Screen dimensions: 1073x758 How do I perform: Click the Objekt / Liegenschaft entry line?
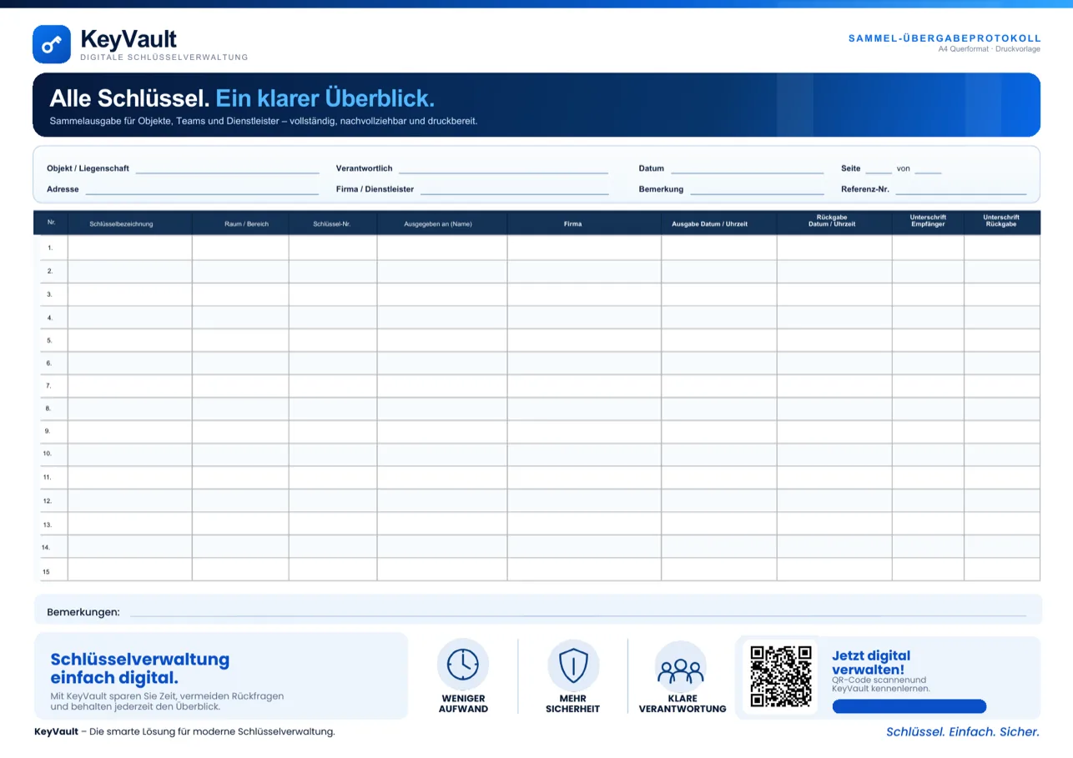click(228, 172)
